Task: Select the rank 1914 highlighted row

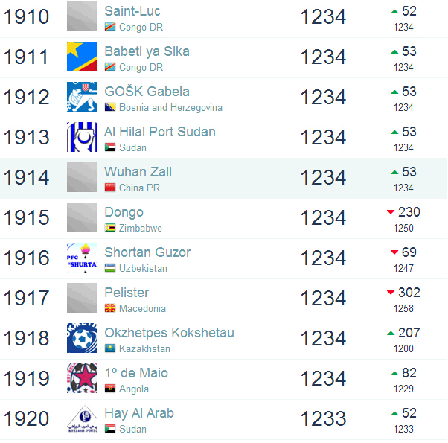Action: click(x=223, y=179)
